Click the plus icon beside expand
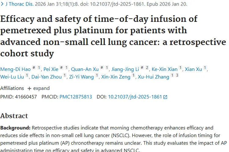The height and width of the screenshot is (152, 229). click(29, 88)
